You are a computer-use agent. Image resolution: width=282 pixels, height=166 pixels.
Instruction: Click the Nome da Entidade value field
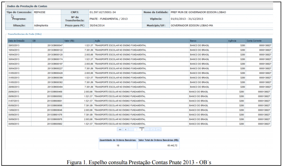point(198,12)
